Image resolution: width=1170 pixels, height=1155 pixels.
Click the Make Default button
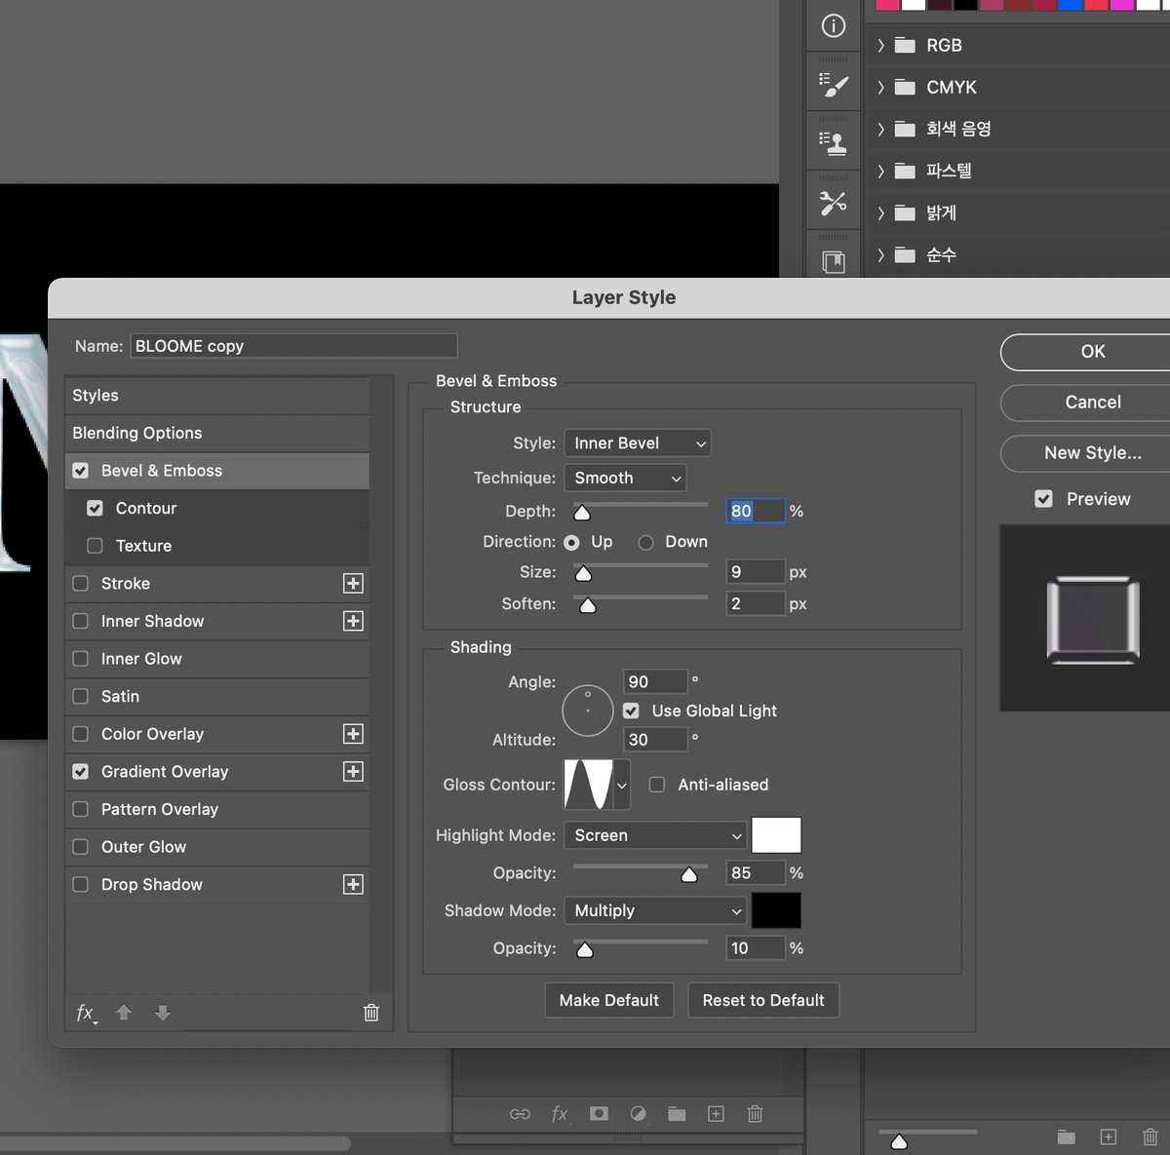609,1000
